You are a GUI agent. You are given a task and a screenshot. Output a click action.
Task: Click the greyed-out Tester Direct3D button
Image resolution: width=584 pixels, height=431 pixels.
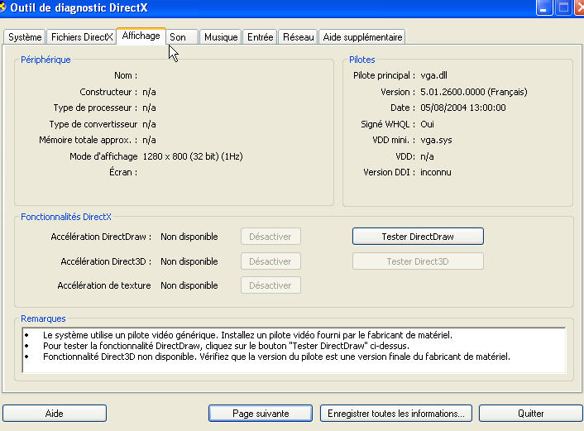click(418, 261)
